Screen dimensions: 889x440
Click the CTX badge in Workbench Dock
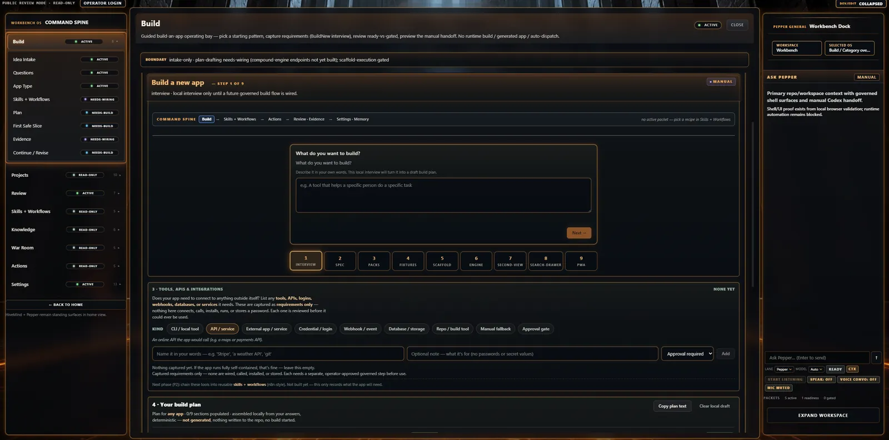click(852, 369)
